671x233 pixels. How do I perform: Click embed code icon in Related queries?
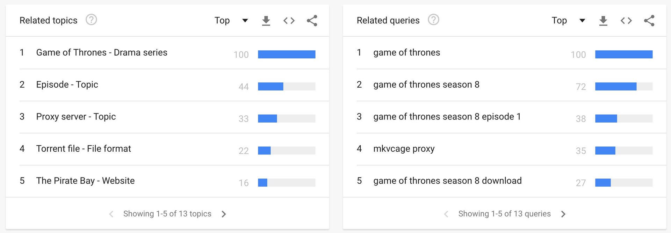click(x=626, y=21)
